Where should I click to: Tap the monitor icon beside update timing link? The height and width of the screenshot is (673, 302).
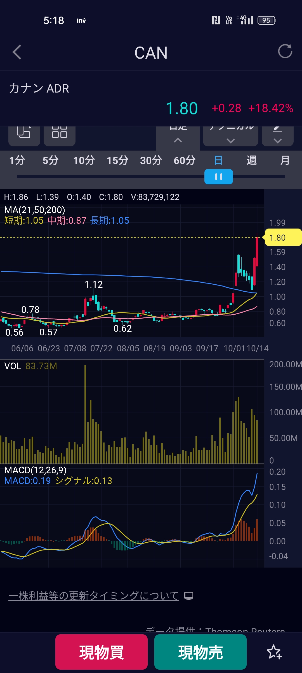(x=189, y=596)
